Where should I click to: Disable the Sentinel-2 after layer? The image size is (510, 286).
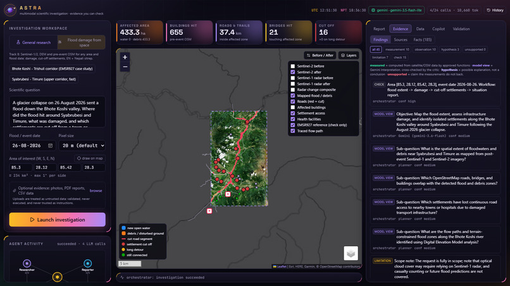pos(293,72)
